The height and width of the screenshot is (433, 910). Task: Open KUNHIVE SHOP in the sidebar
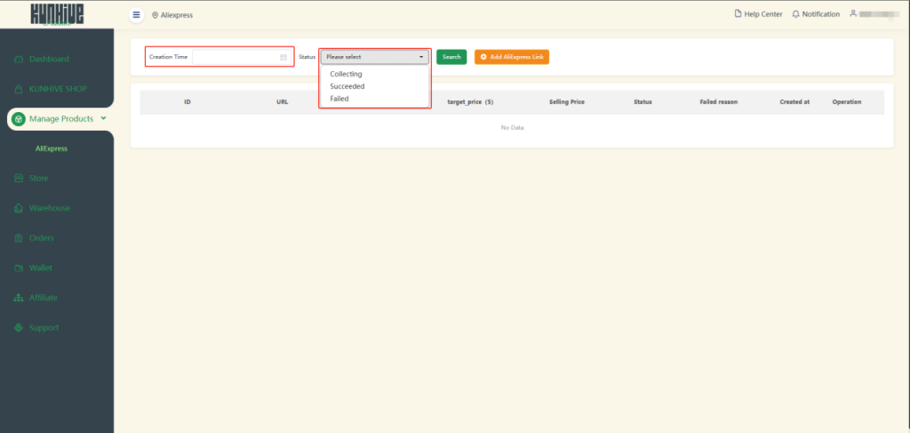coord(58,90)
